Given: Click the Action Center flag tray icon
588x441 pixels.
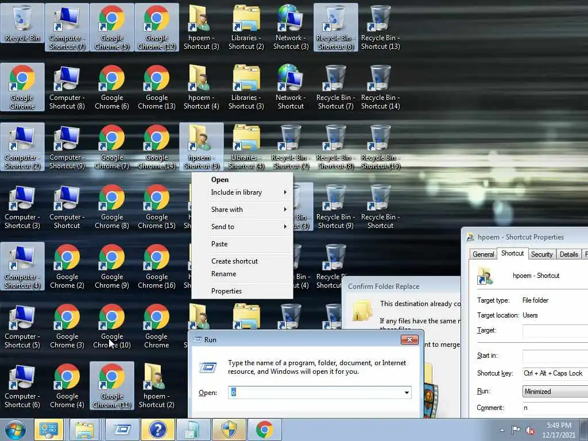Looking at the screenshot, I should [x=516, y=430].
